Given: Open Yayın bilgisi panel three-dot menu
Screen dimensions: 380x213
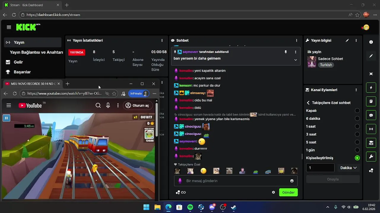Looking at the screenshot, I should point(356,41).
